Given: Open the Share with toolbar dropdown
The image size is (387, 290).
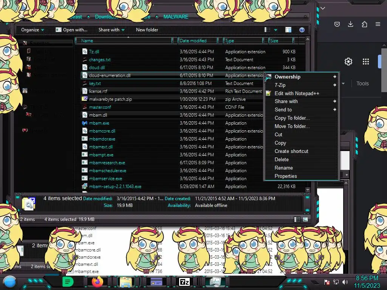Looking at the screenshot, I should (x=111, y=30).
